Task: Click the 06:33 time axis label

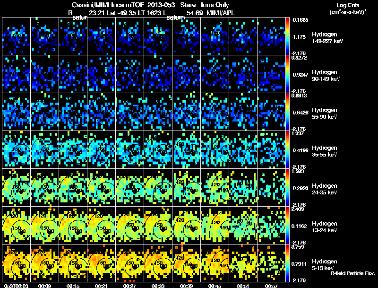Action: coord(158,286)
